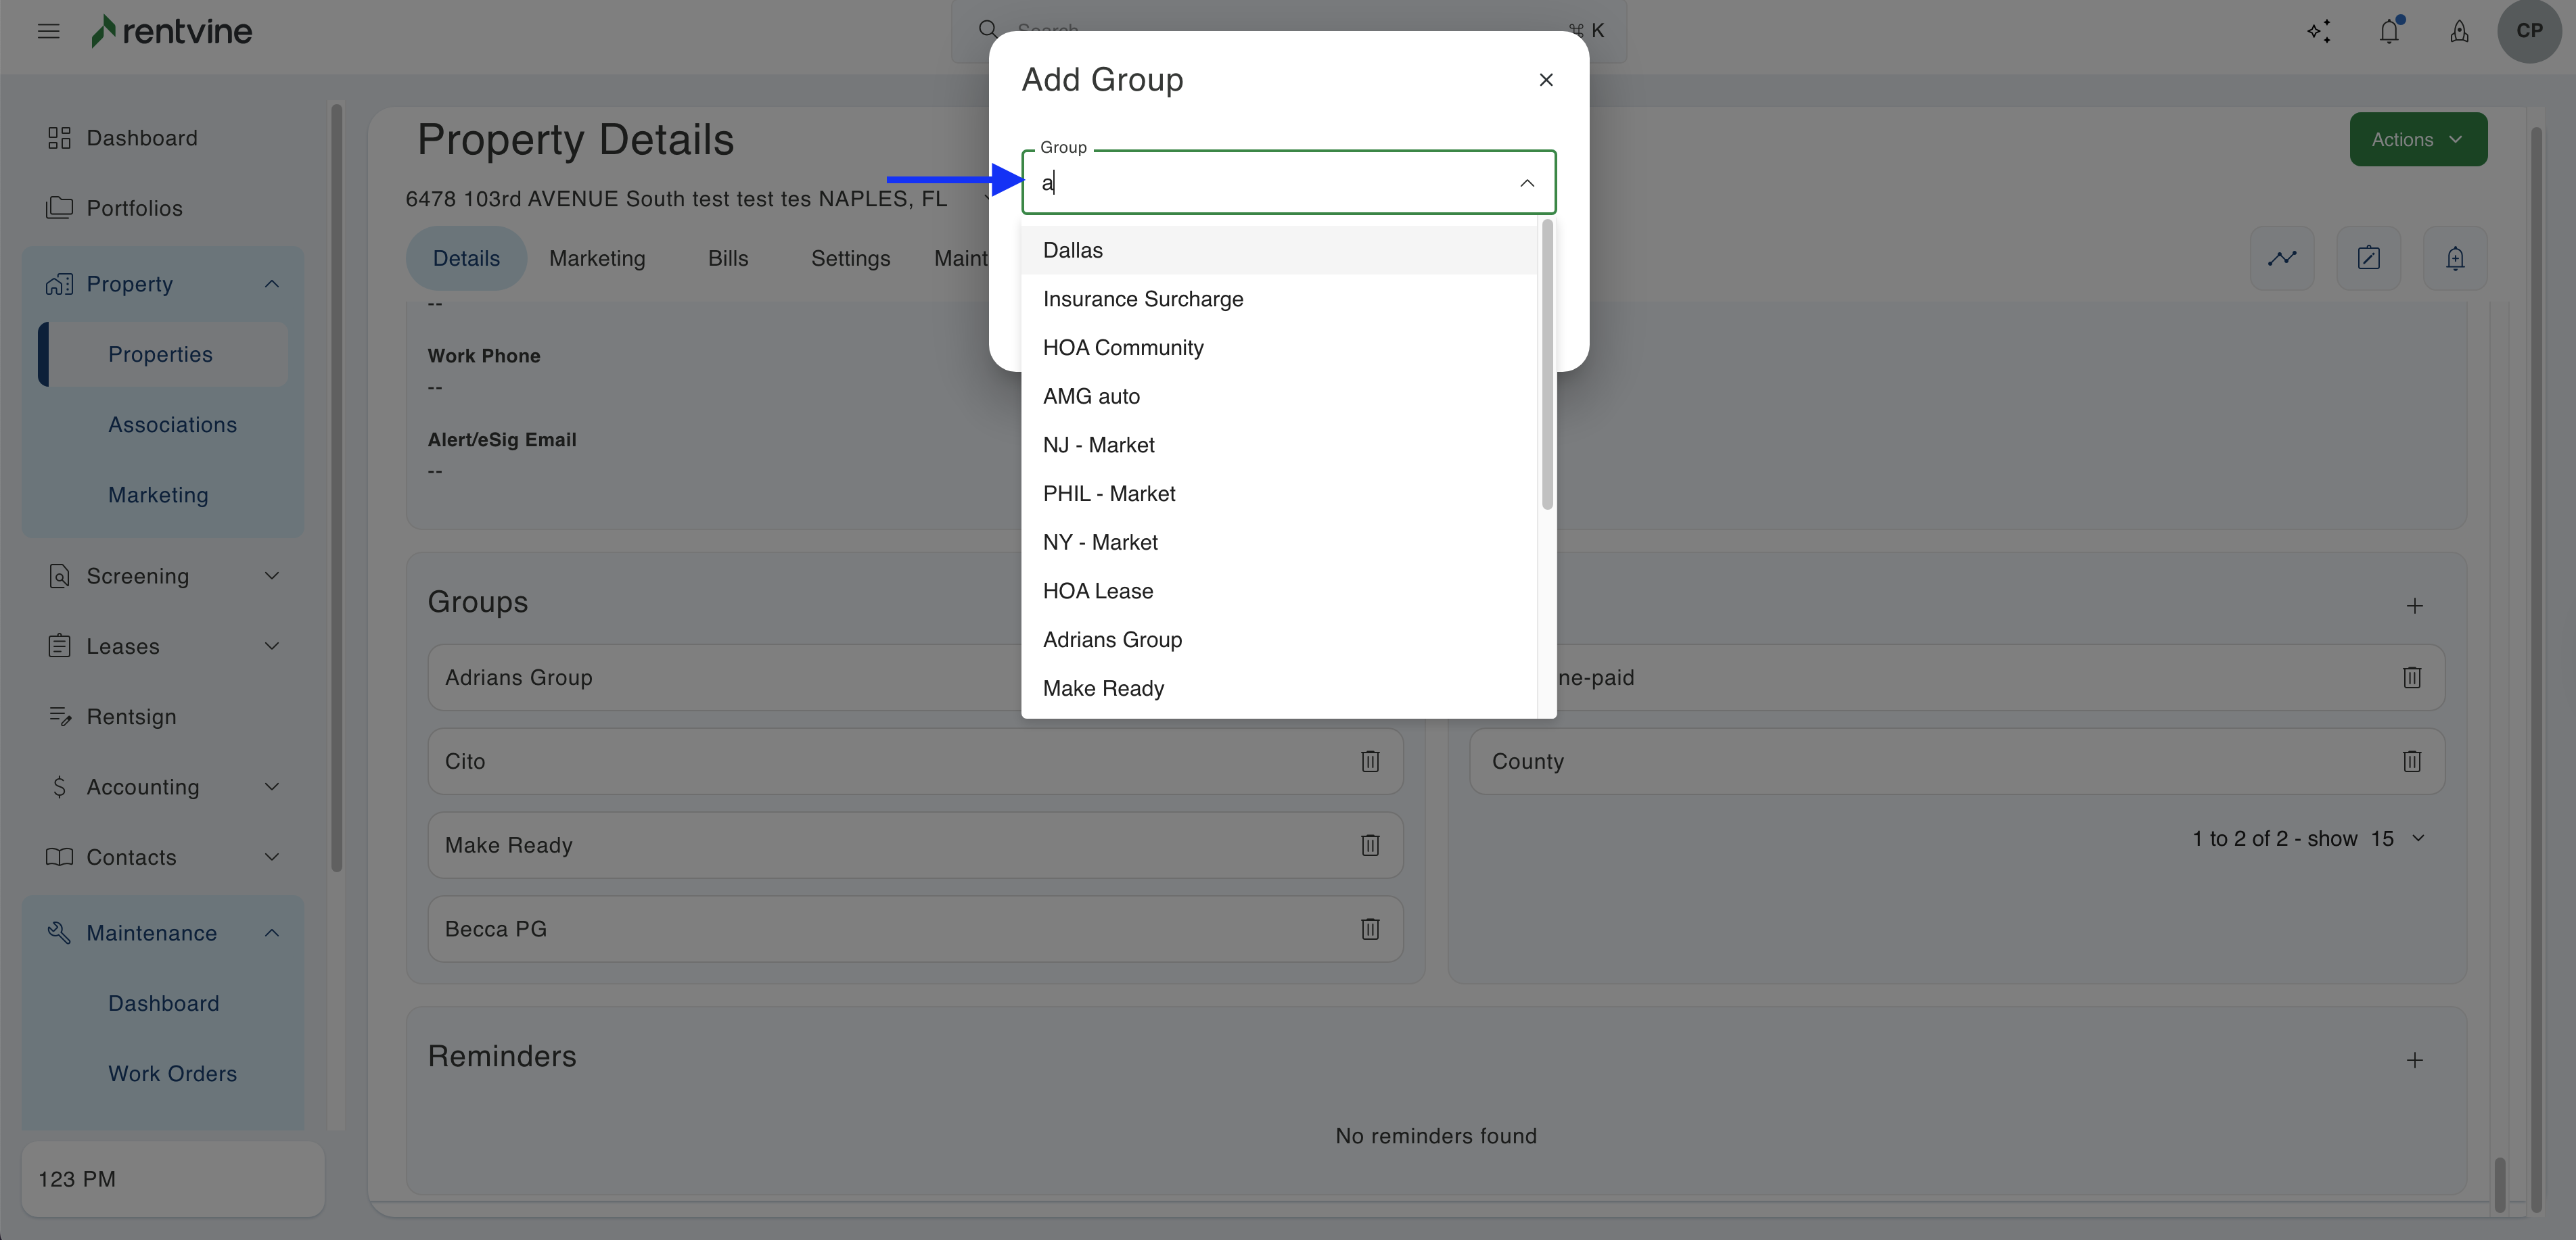Remove the County item with trash icon
Screen dimensions: 2576x1240
point(2412,761)
